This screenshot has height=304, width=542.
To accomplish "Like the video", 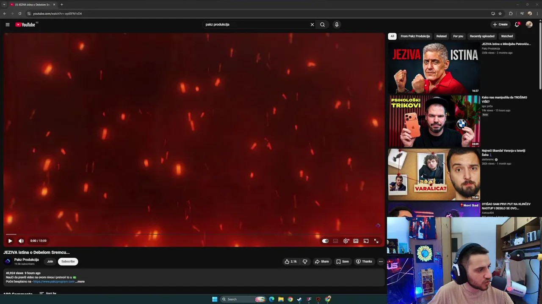I will click(291, 261).
